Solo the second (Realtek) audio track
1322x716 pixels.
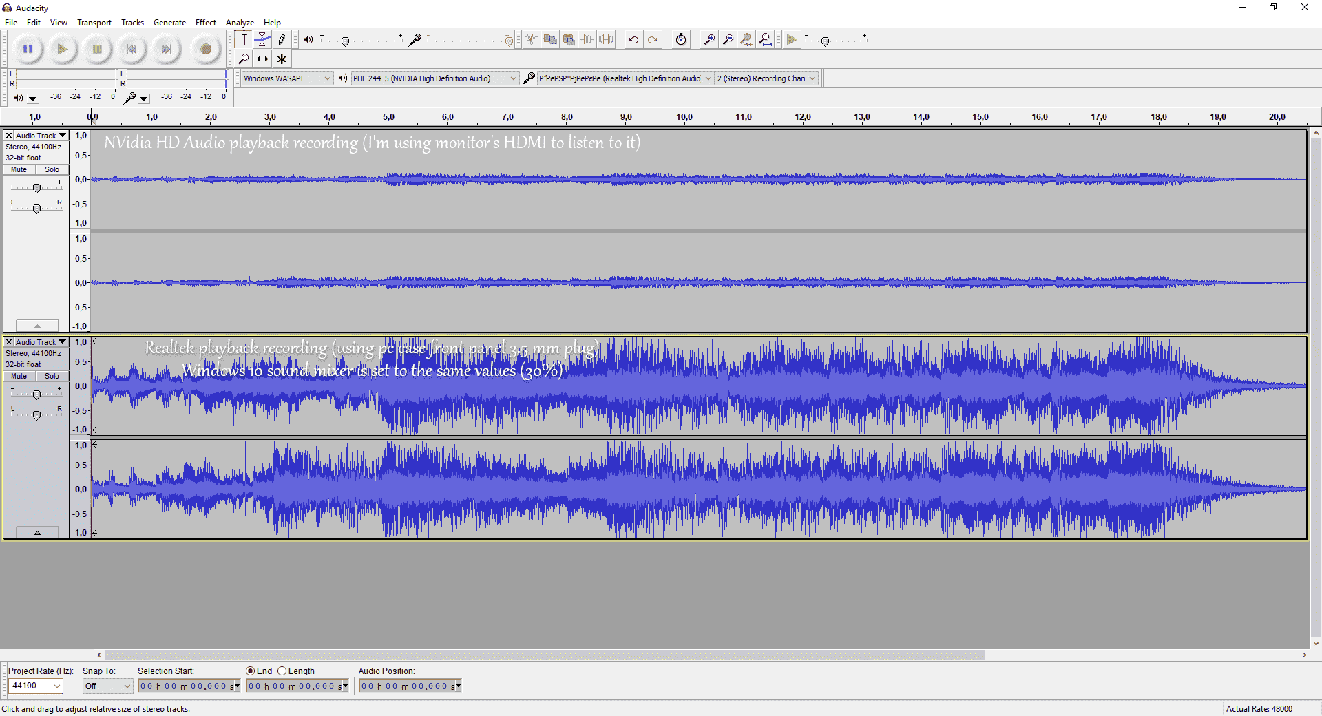(x=52, y=376)
